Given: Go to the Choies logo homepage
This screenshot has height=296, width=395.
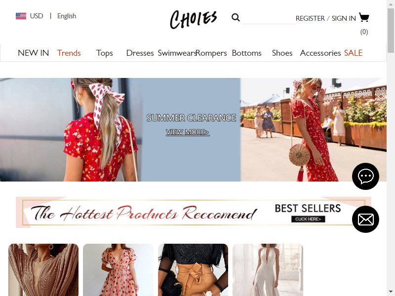Looking at the screenshot, I should click(193, 19).
